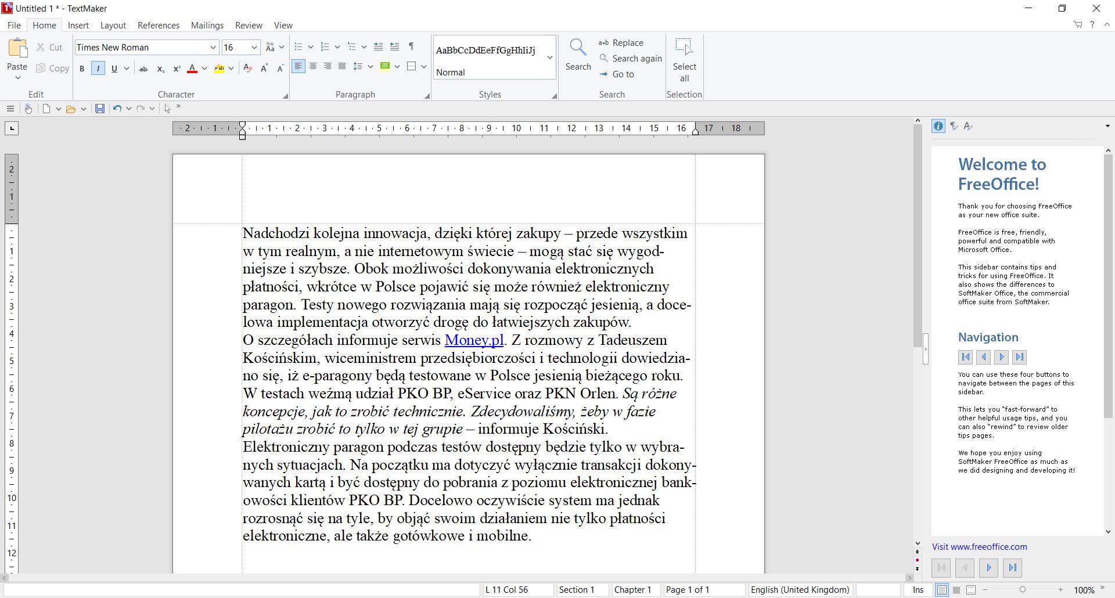
Task: Click the Undo icon
Action: coord(116,109)
